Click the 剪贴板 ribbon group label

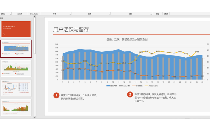point(3,14)
